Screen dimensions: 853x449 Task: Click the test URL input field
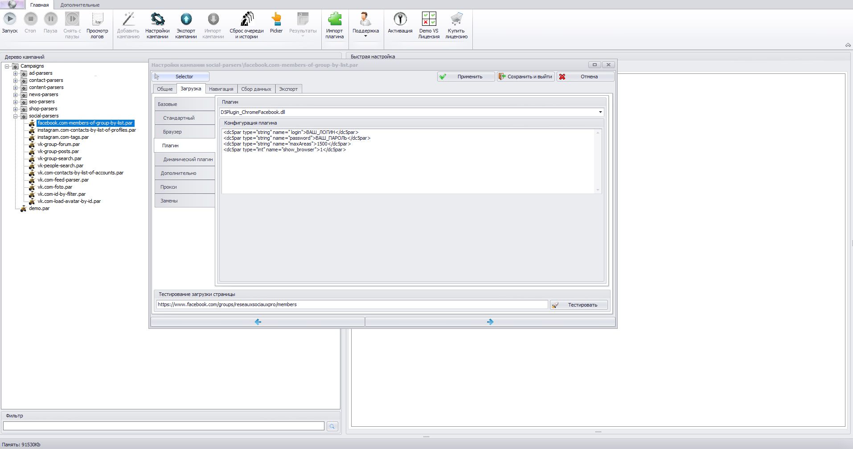click(x=352, y=304)
